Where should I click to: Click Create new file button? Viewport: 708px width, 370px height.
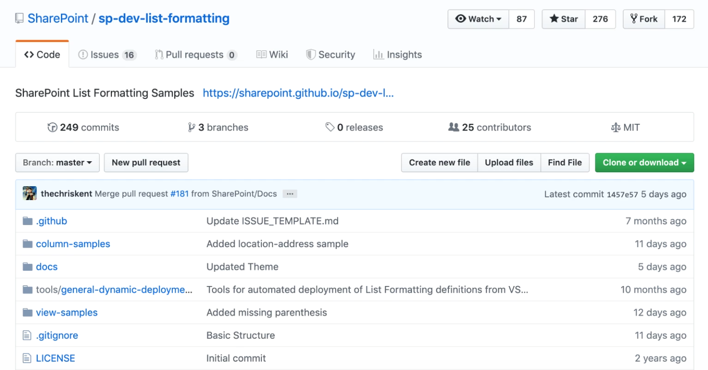439,163
